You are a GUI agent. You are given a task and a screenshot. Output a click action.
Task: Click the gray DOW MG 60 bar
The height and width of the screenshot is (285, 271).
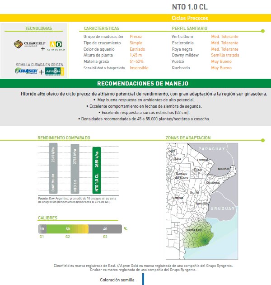[x=53, y=170]
